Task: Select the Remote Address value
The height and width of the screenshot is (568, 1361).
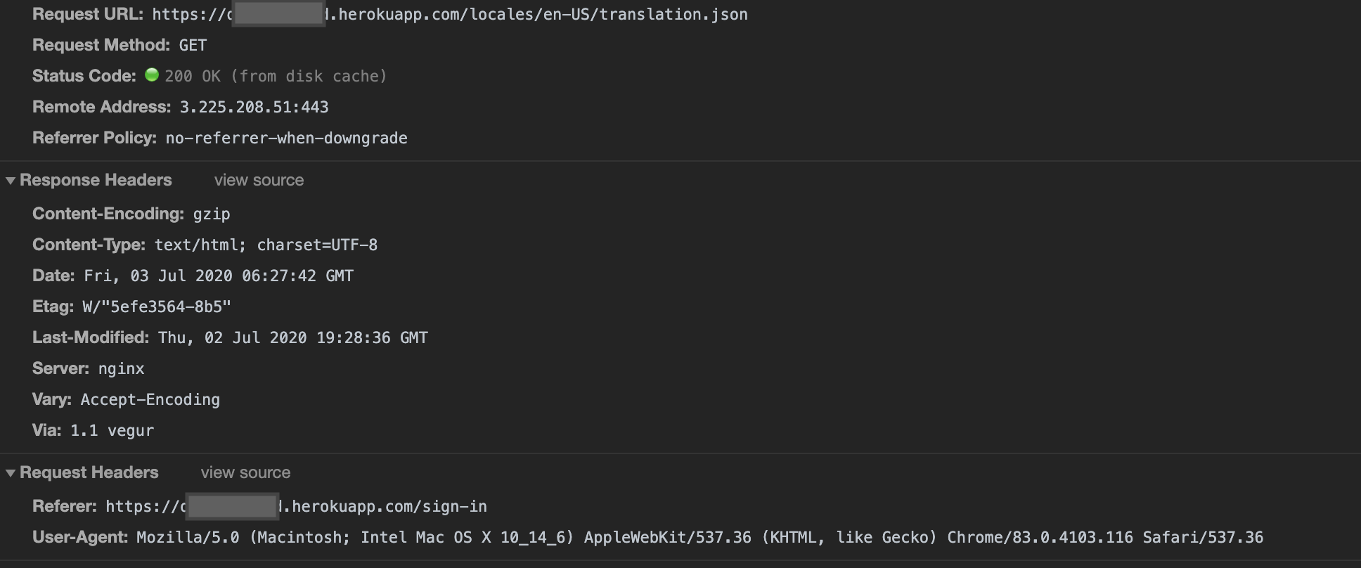Action: click(x=254, y=107)
